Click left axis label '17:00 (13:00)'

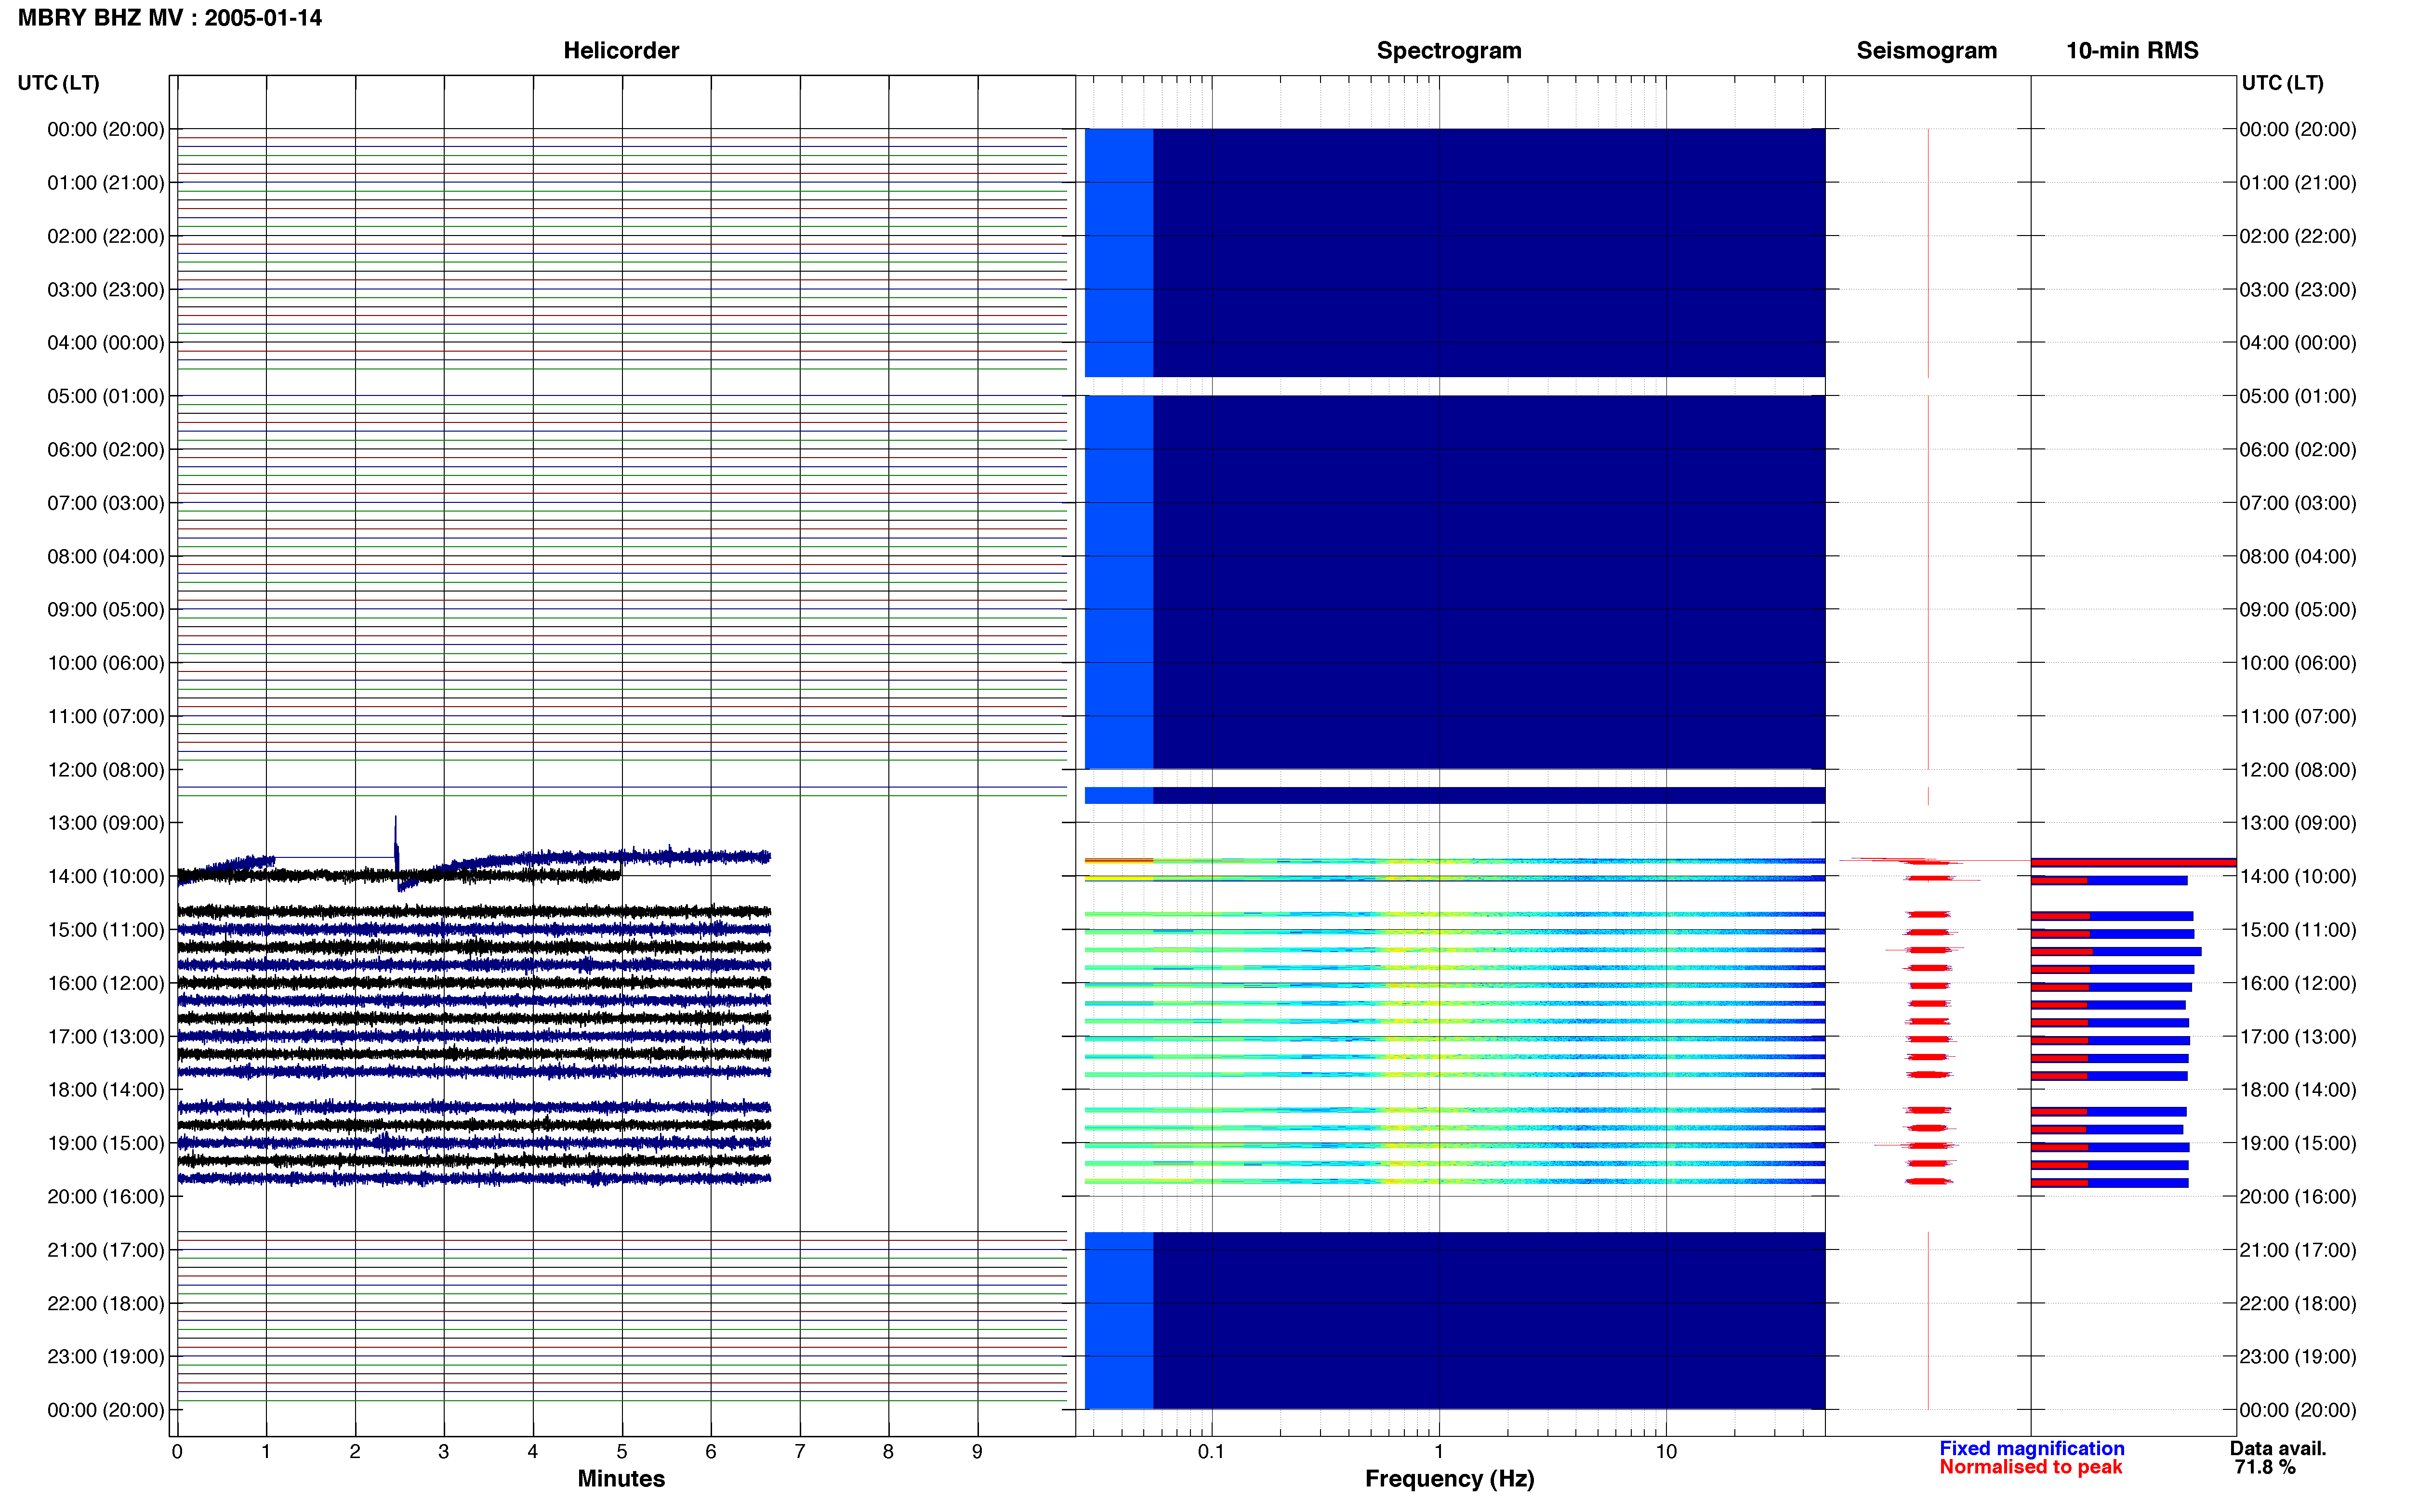[105, 1037]
